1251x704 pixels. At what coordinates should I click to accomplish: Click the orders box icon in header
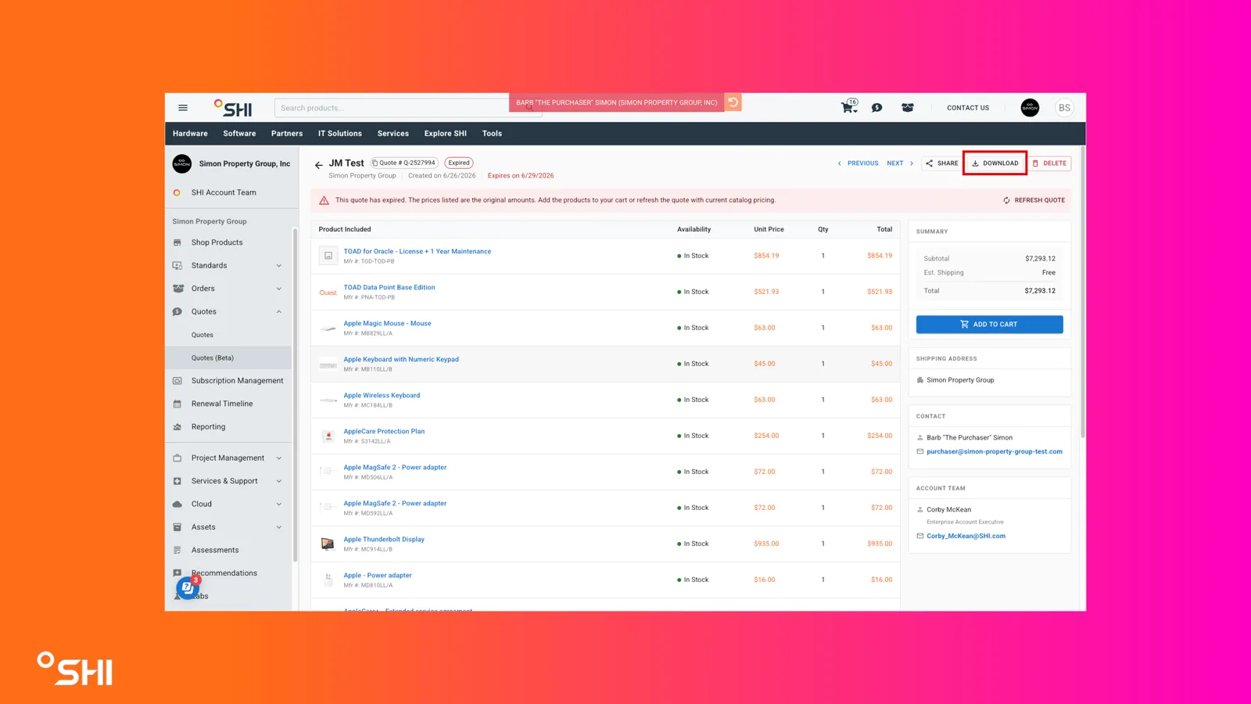pyautogui.click(x=908, y=108)
